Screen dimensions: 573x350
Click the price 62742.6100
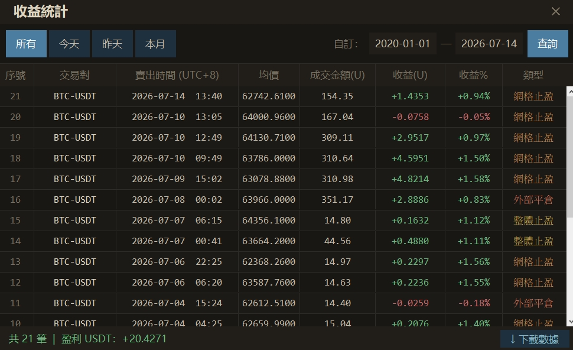(269, 96)
